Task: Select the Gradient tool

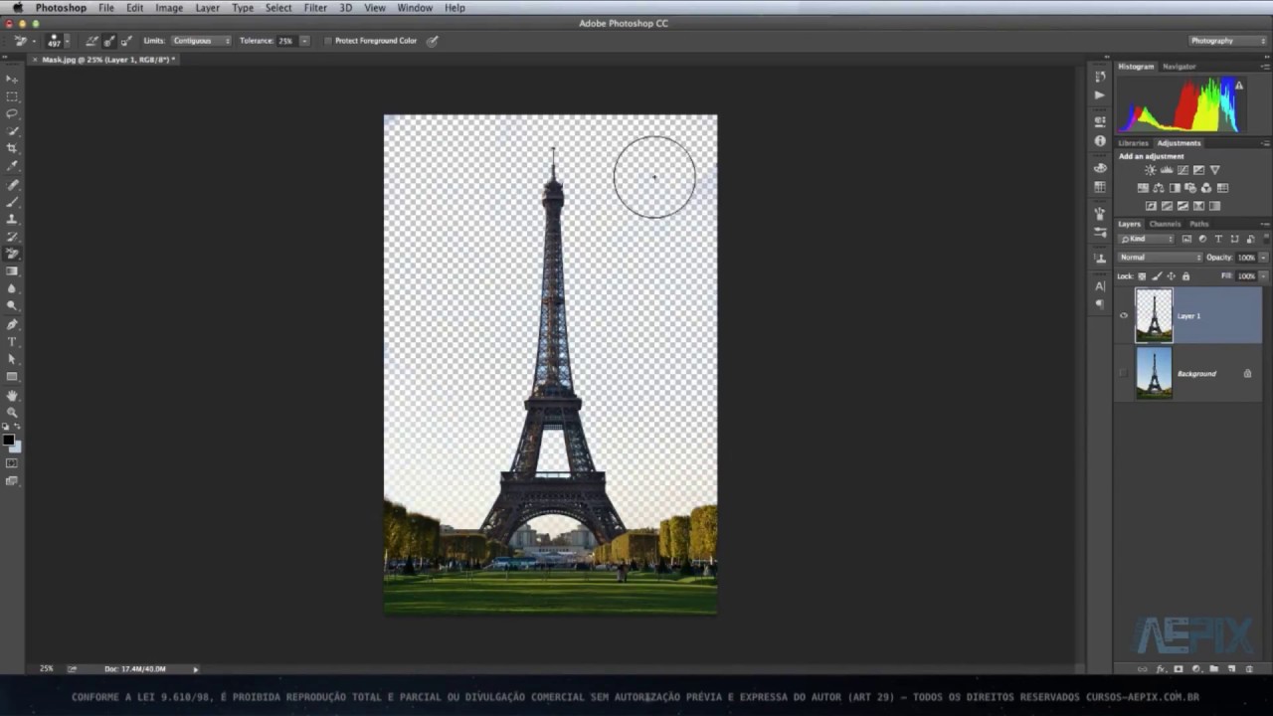Action: click(12, 271)
